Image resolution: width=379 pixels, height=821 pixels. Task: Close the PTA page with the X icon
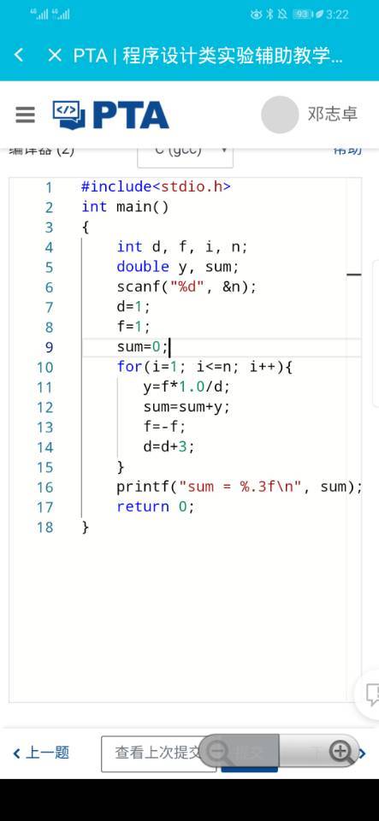pyautogui.click(x=55, y=55)
